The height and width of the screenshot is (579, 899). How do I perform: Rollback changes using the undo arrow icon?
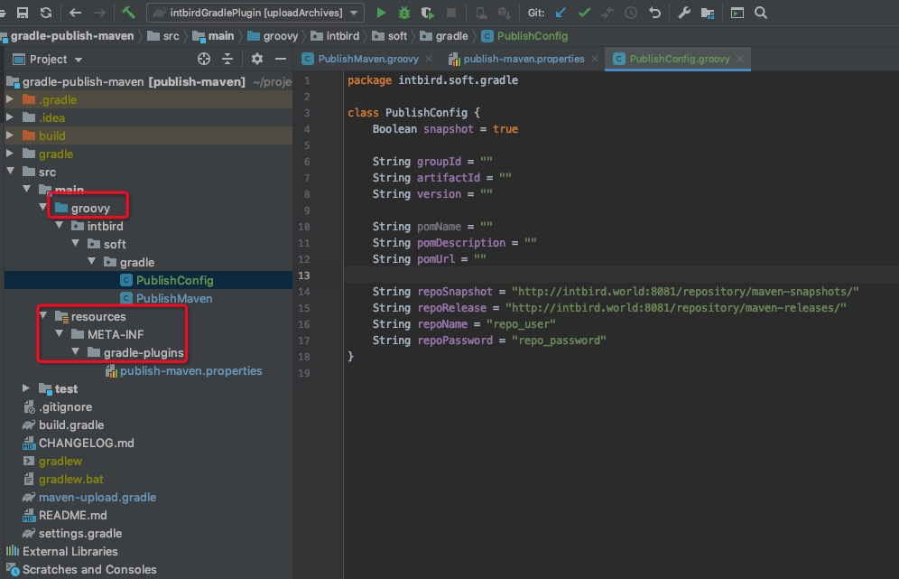655,14
